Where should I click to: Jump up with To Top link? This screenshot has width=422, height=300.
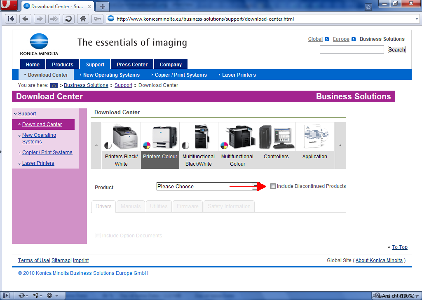400,247
